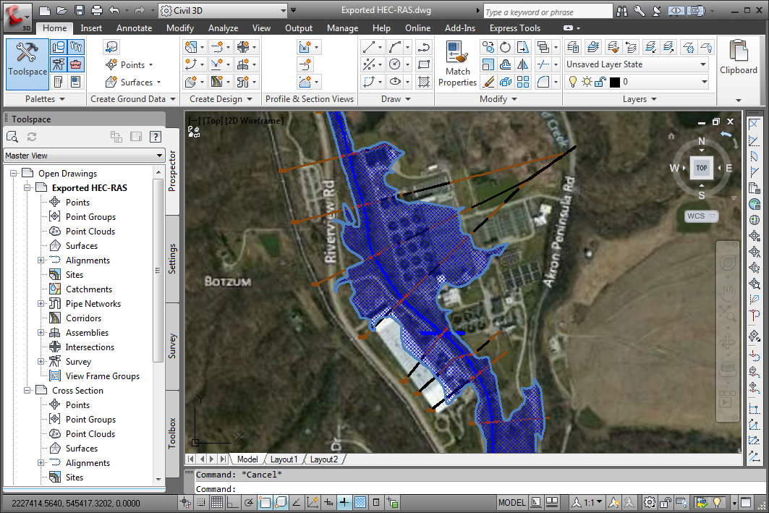The height and width of the screenshot is (513, 769).
Task: Select the Cross Section drawing node
Action: click(77, 391)
